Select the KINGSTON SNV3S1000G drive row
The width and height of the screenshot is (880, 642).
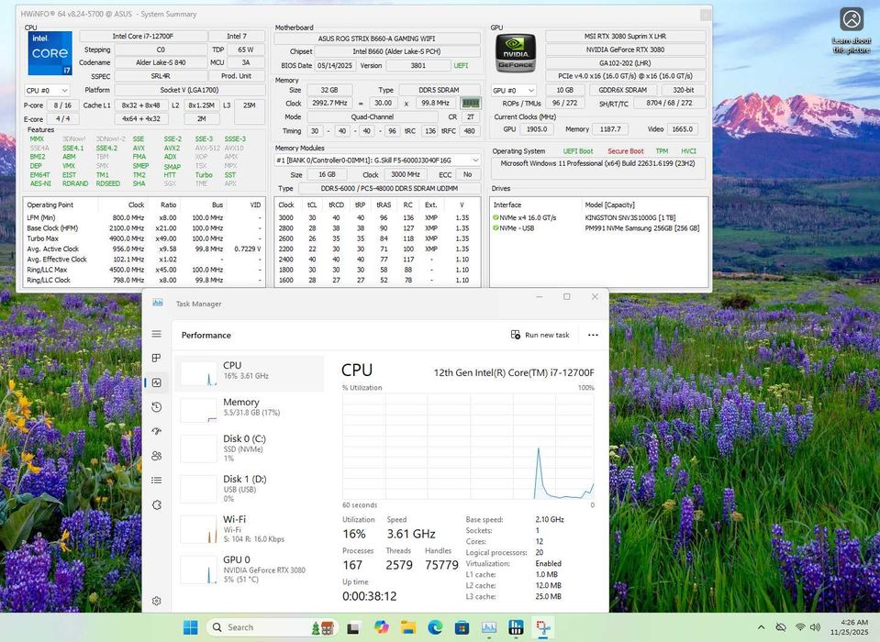pos(597,217)
